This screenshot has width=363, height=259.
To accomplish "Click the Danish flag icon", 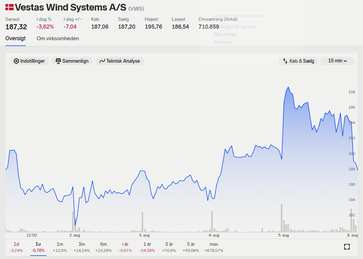I will coord(10,7).
